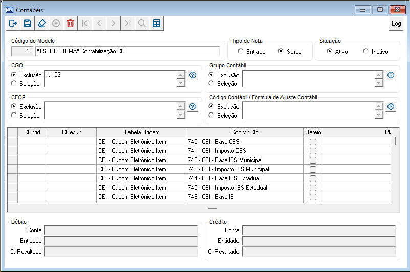This screenshot has height=272, width=410.
Task: Open help for Código Contábil filter
Action: (391, 107)
